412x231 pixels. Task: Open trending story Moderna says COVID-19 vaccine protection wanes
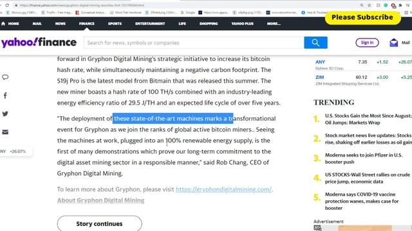(x=362, y=201)
